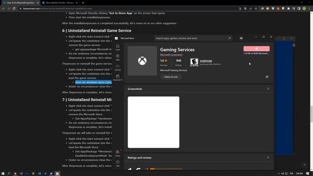
Task: Expand the Screenshots section
Action: [268, 89]
